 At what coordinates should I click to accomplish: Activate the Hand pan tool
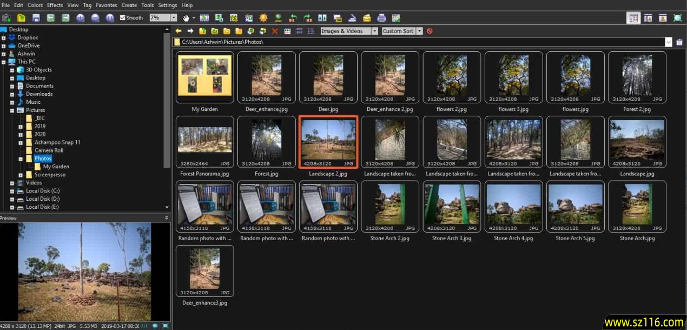(187, 17)
